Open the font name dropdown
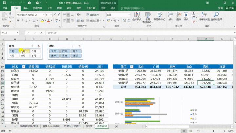The width and height of the screenshot is (236, 133). pos(44,15)
